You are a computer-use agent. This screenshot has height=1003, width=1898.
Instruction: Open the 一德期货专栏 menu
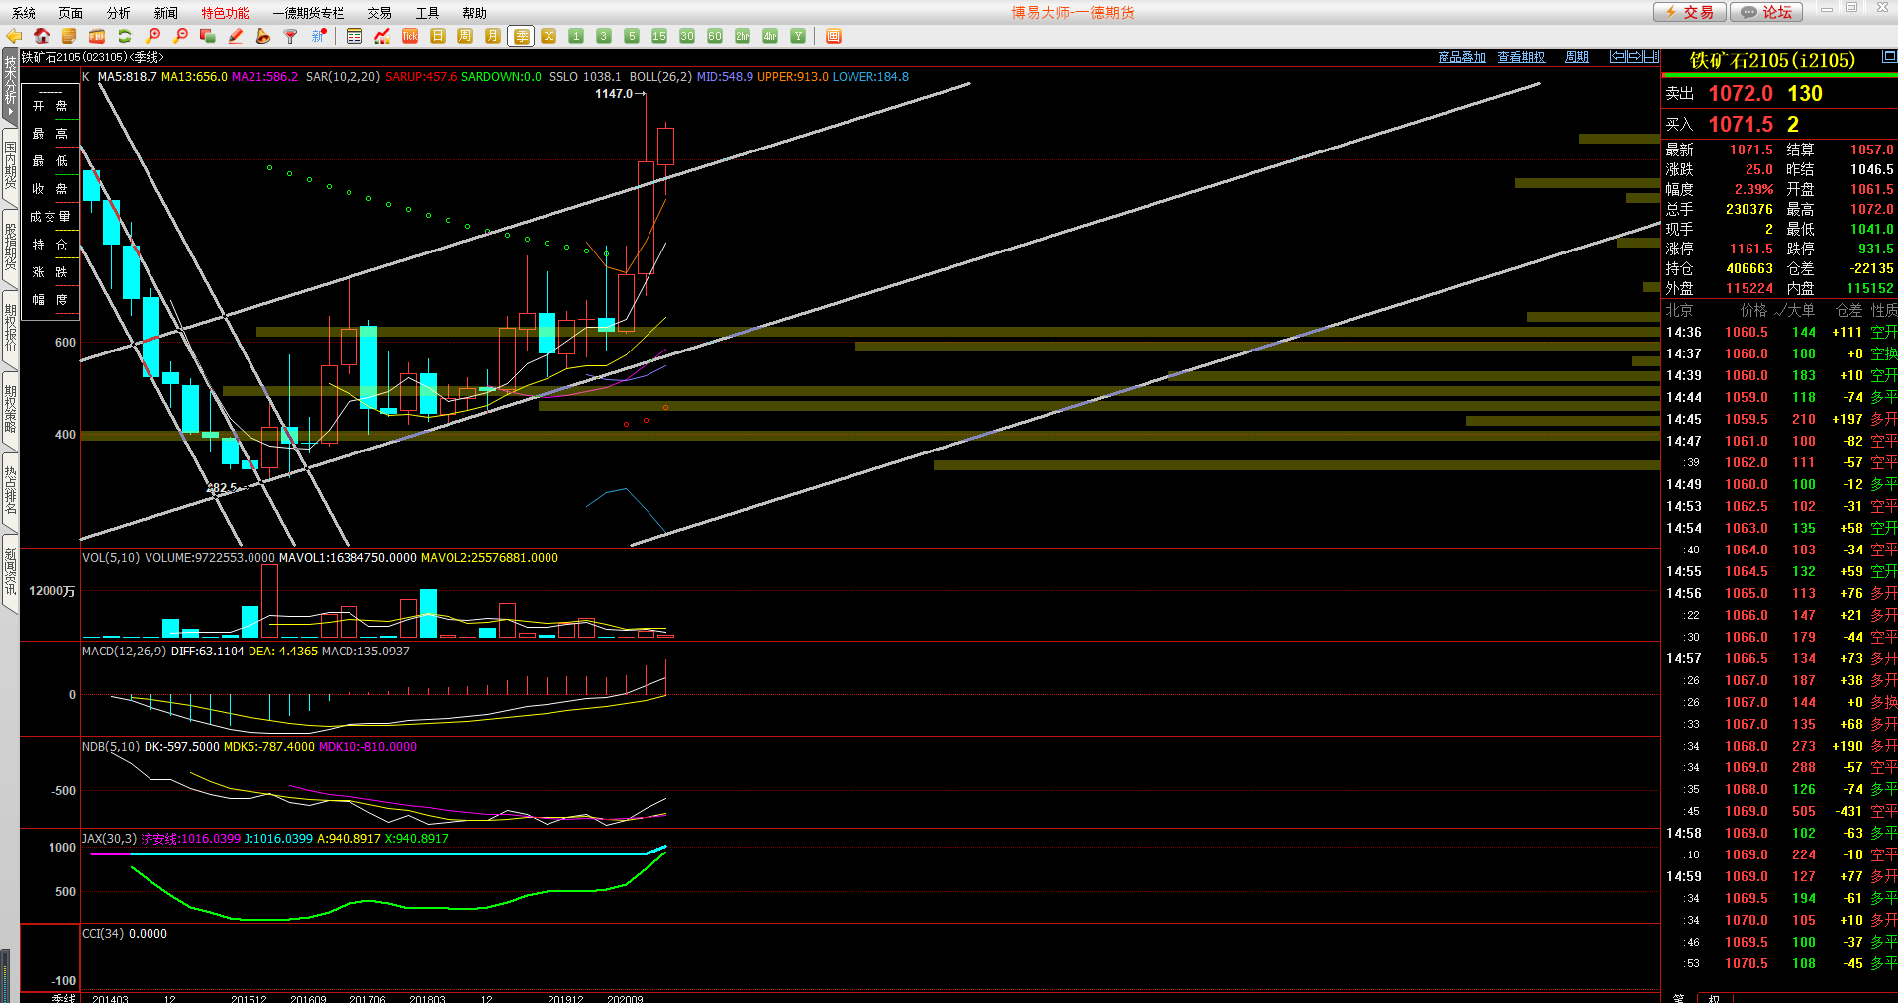(x=308, y=13)
